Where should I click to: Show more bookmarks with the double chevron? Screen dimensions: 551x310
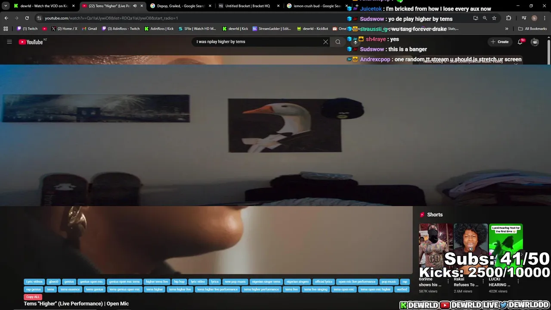[507, 29]
